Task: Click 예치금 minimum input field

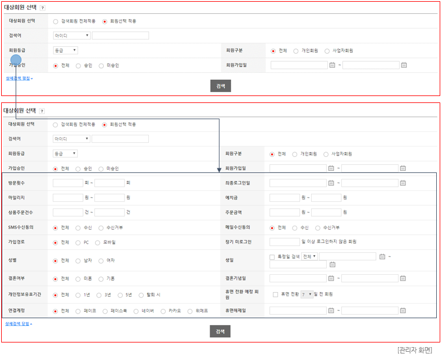Action: point(284,197)
